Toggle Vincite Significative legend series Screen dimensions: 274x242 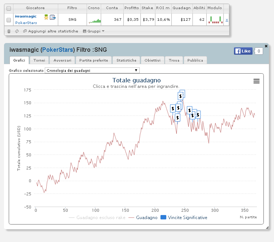point(184,218)
